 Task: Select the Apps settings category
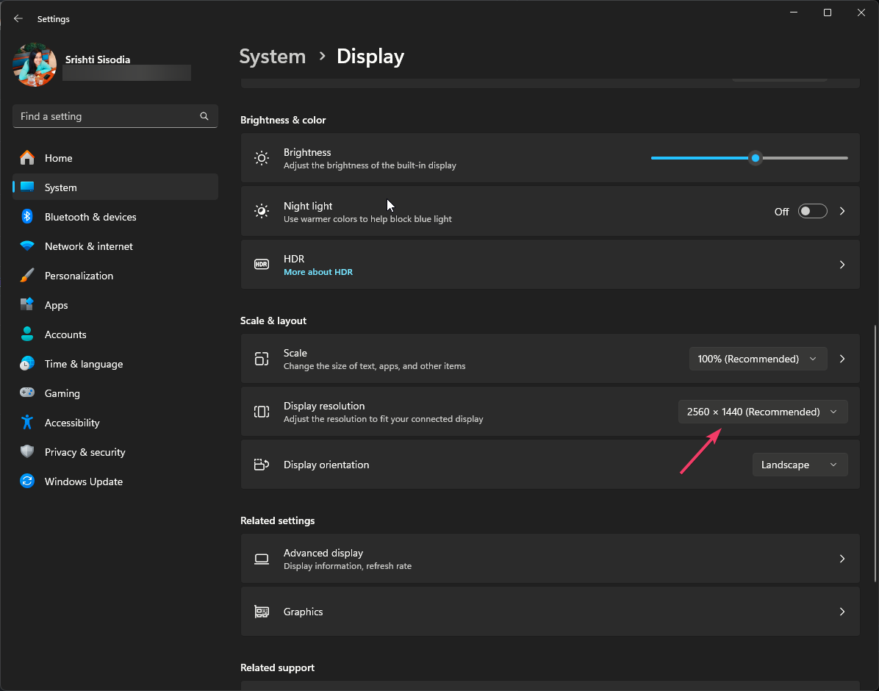tap(115, 305)
